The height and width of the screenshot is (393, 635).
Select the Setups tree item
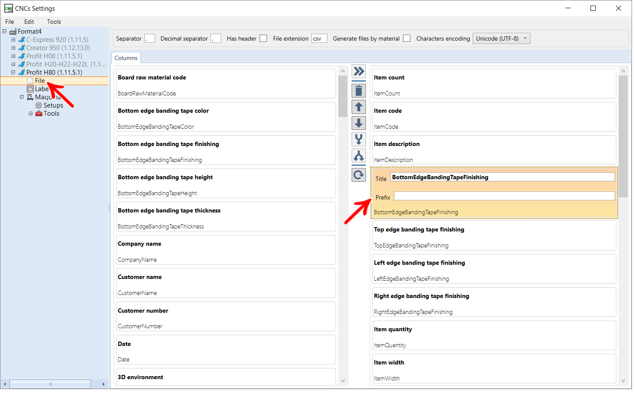click(x=53, y=105)
